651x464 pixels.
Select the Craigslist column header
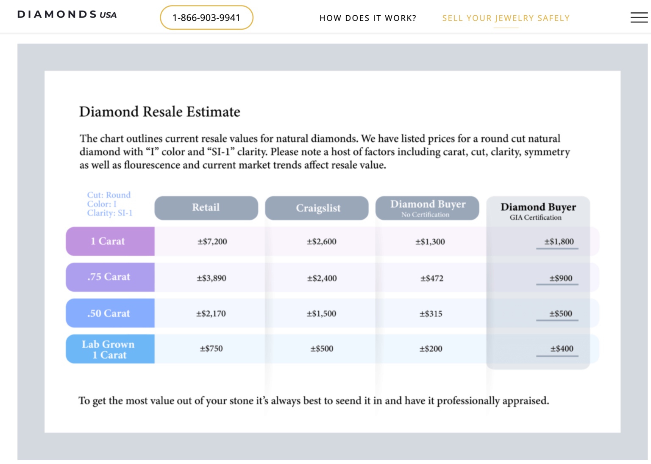click(317, 208)
